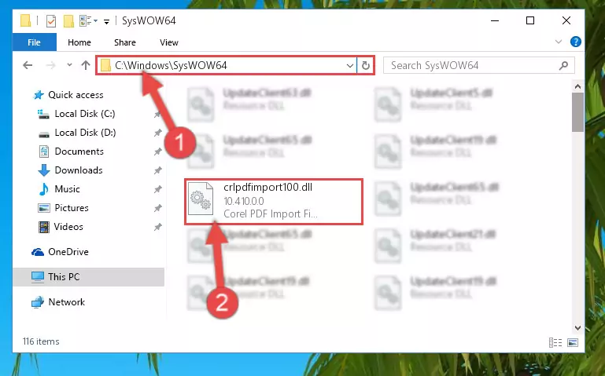Image resolution: width=605 pixels, height=376 pixels.
Task: Open Help via the blue question mark icon
Action: (575, 42)
